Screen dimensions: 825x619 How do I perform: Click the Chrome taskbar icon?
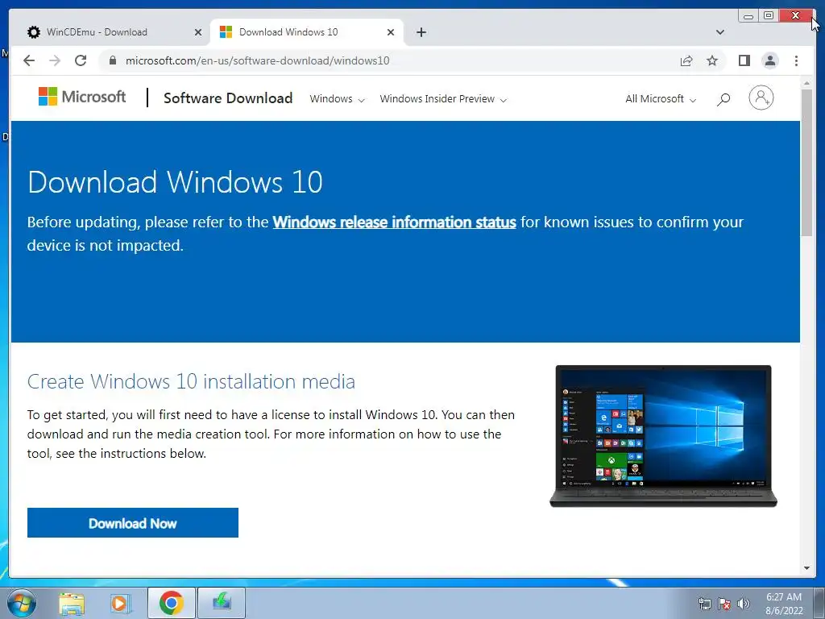click(172, 603)
